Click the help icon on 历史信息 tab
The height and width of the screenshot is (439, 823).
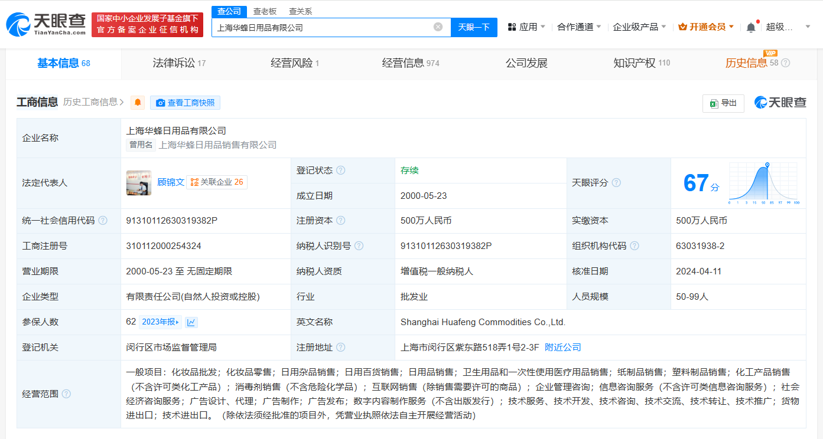tap(785, 63)
